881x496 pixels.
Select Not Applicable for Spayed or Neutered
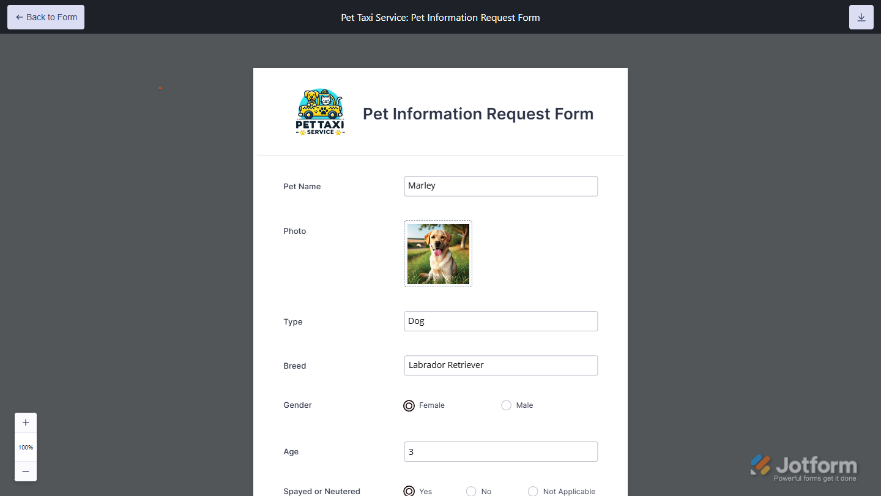pyautogui.click(x=533, y=491)
